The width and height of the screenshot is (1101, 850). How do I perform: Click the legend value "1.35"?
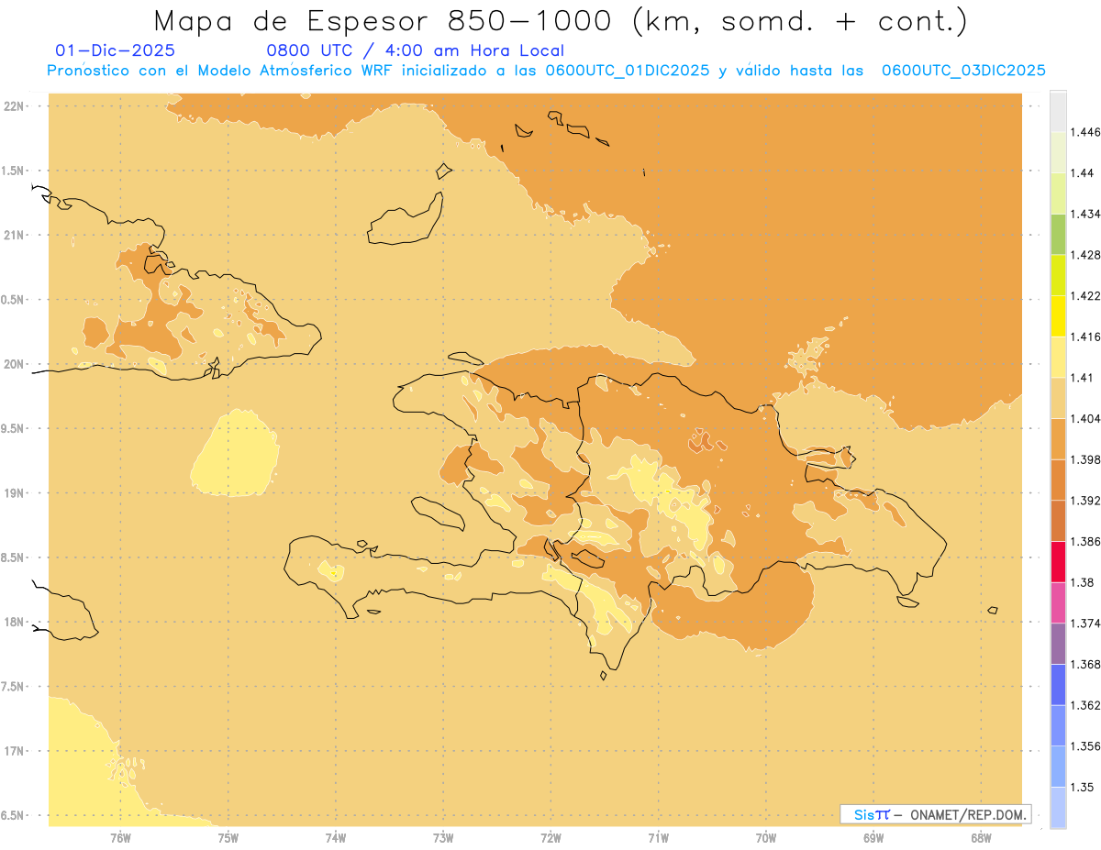pos(1083,787)
